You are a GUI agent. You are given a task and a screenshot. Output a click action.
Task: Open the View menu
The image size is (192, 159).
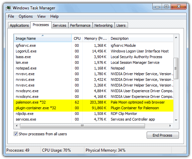click(x=42, y=16)
